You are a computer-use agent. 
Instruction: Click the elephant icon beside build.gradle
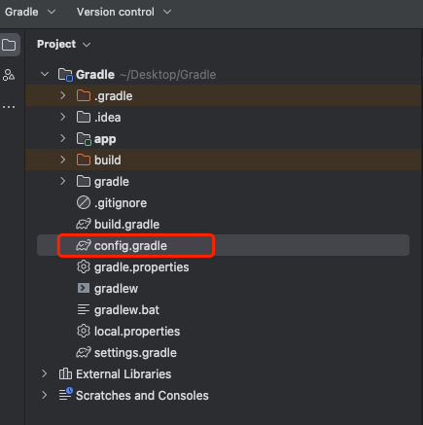tap(84, 224)
